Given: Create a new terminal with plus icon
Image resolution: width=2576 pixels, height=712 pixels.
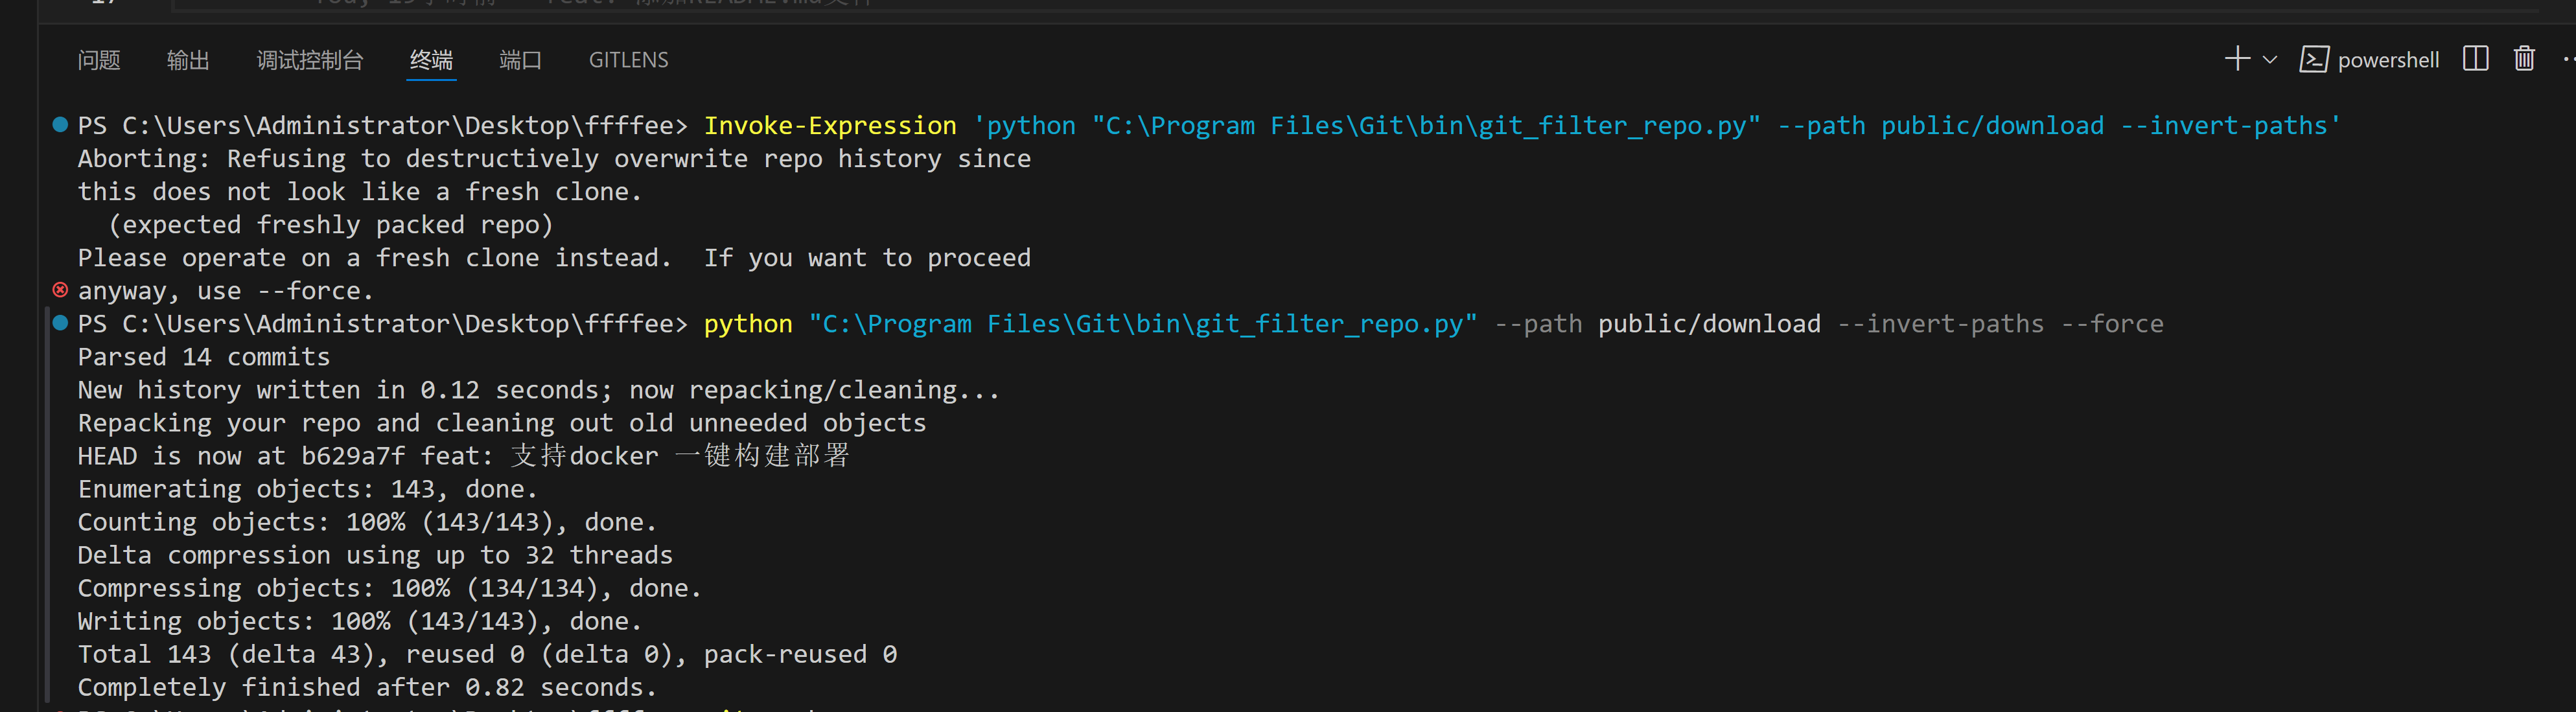Looking at the screenshot, I should click(x=2237, y=59).
